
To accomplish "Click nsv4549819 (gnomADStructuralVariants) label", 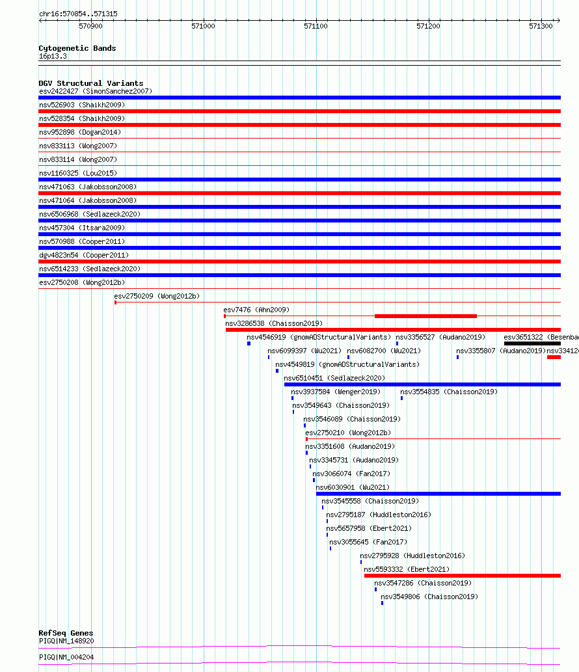I will [x=347, y=365].
